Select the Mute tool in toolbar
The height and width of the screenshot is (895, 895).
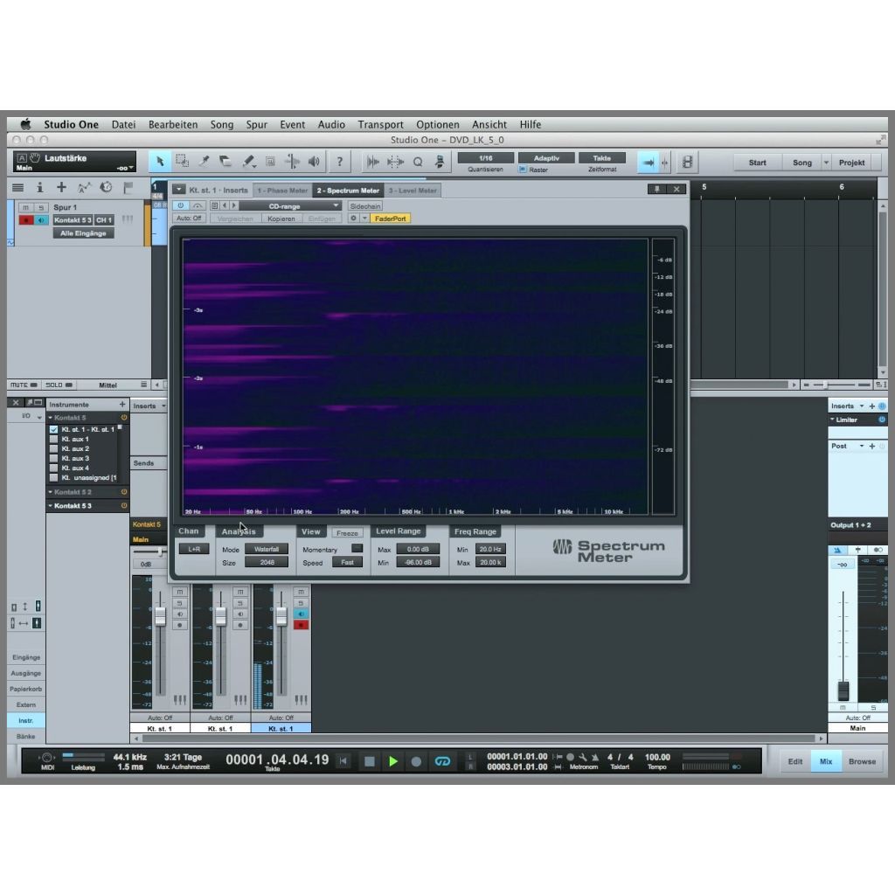pyautogui.click(x=271, y=162)
